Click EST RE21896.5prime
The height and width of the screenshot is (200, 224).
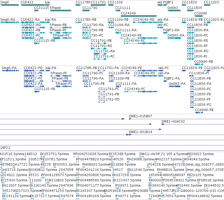point(122,165)
